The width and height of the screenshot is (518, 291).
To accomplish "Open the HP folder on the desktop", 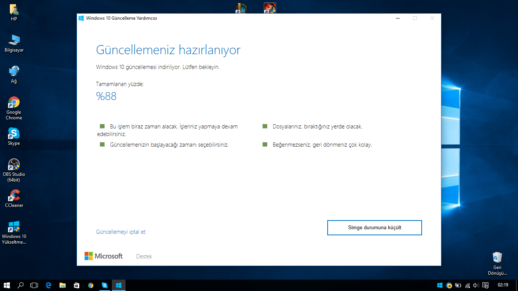I will click(14, 13).
